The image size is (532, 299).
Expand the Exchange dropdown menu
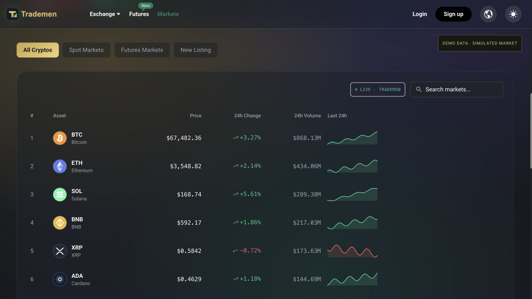pos(105,14)
